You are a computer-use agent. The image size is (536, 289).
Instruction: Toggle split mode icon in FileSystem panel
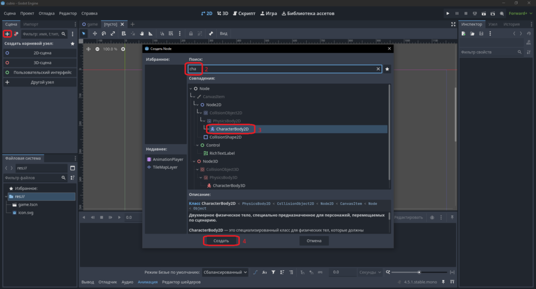pos(72,168)
